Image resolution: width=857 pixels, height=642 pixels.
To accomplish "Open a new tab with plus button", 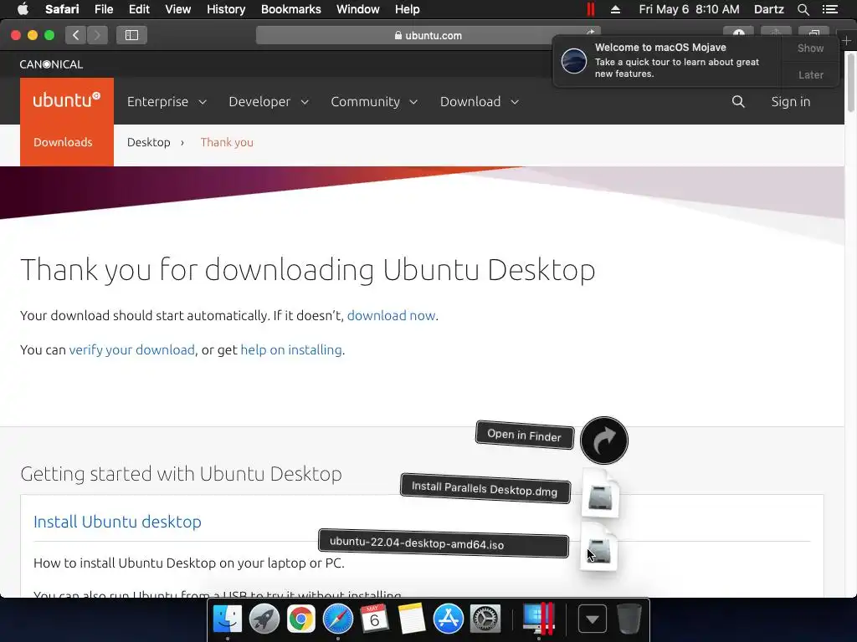I will pos(847,41).
